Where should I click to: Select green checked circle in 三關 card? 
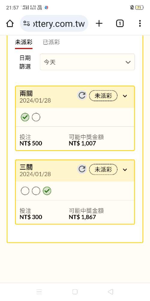47,191
